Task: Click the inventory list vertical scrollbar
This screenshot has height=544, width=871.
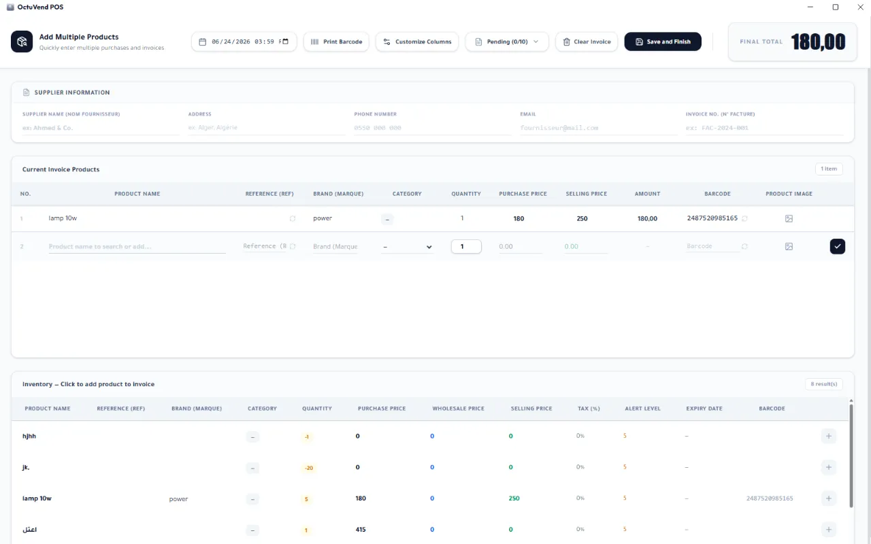Action: (x=851, y=453)
